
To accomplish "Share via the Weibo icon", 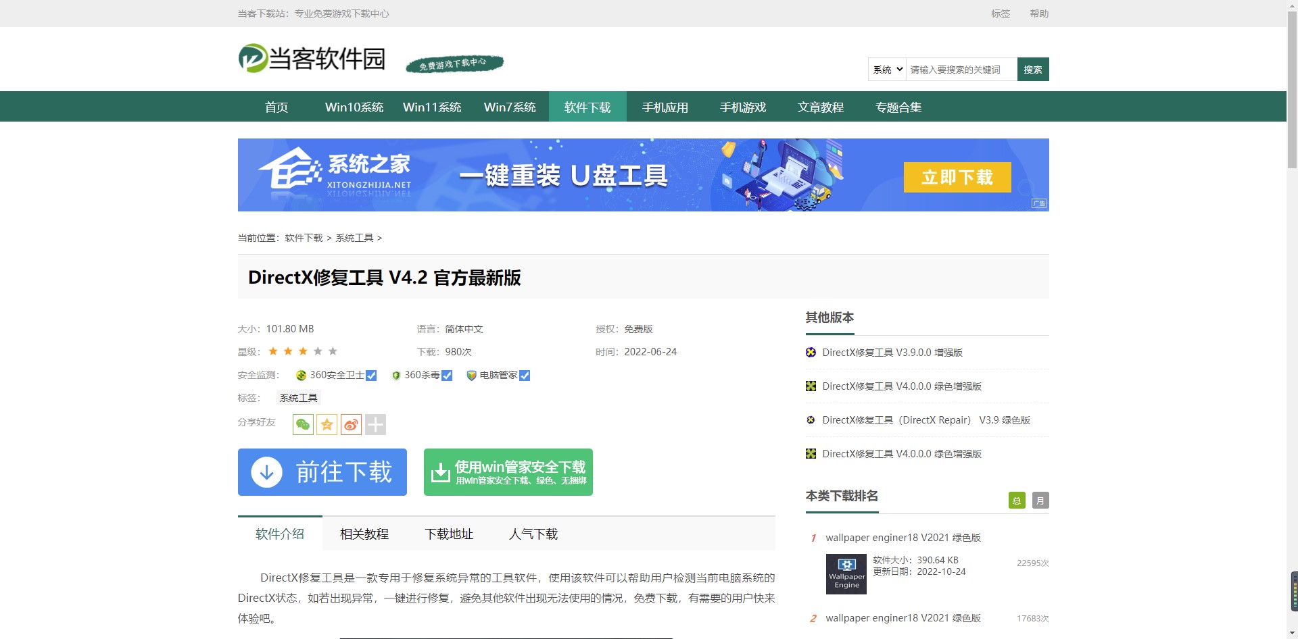I will (x=351, y=424).
